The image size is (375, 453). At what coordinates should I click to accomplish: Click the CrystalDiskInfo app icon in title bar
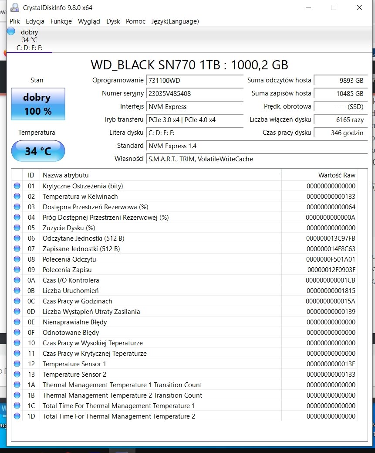click(x=15, y=8)
